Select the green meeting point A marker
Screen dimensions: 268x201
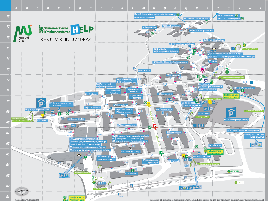[161, 152]
